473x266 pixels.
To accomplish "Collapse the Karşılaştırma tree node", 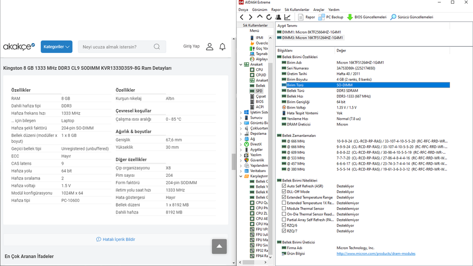I will (241, 176).
